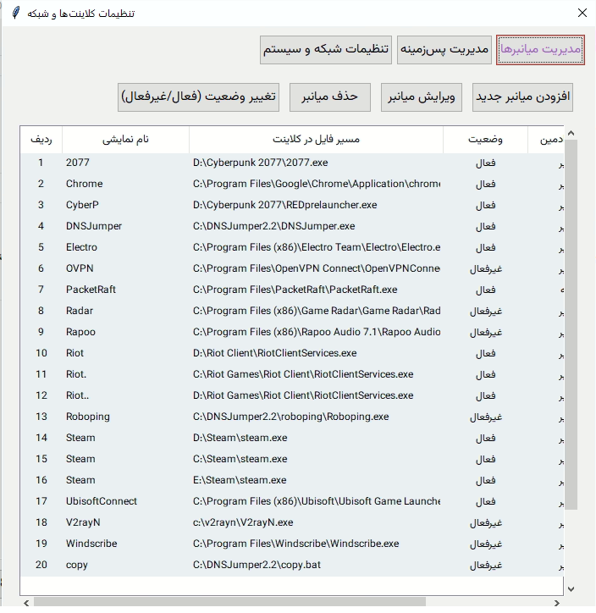The width and height of the screenshot is (596, 613).
Task: Click ویرایش میانبر button
Action: 422,97
